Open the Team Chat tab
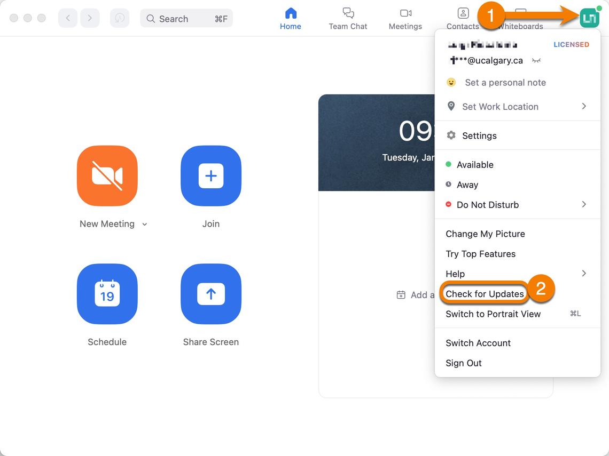This screenshot has width=609, height=456. click(x=348, y=19)
